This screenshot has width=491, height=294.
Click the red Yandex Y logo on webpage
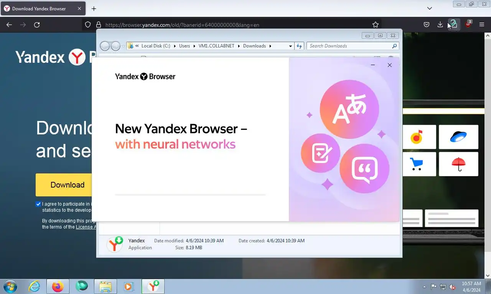[77, 57]
